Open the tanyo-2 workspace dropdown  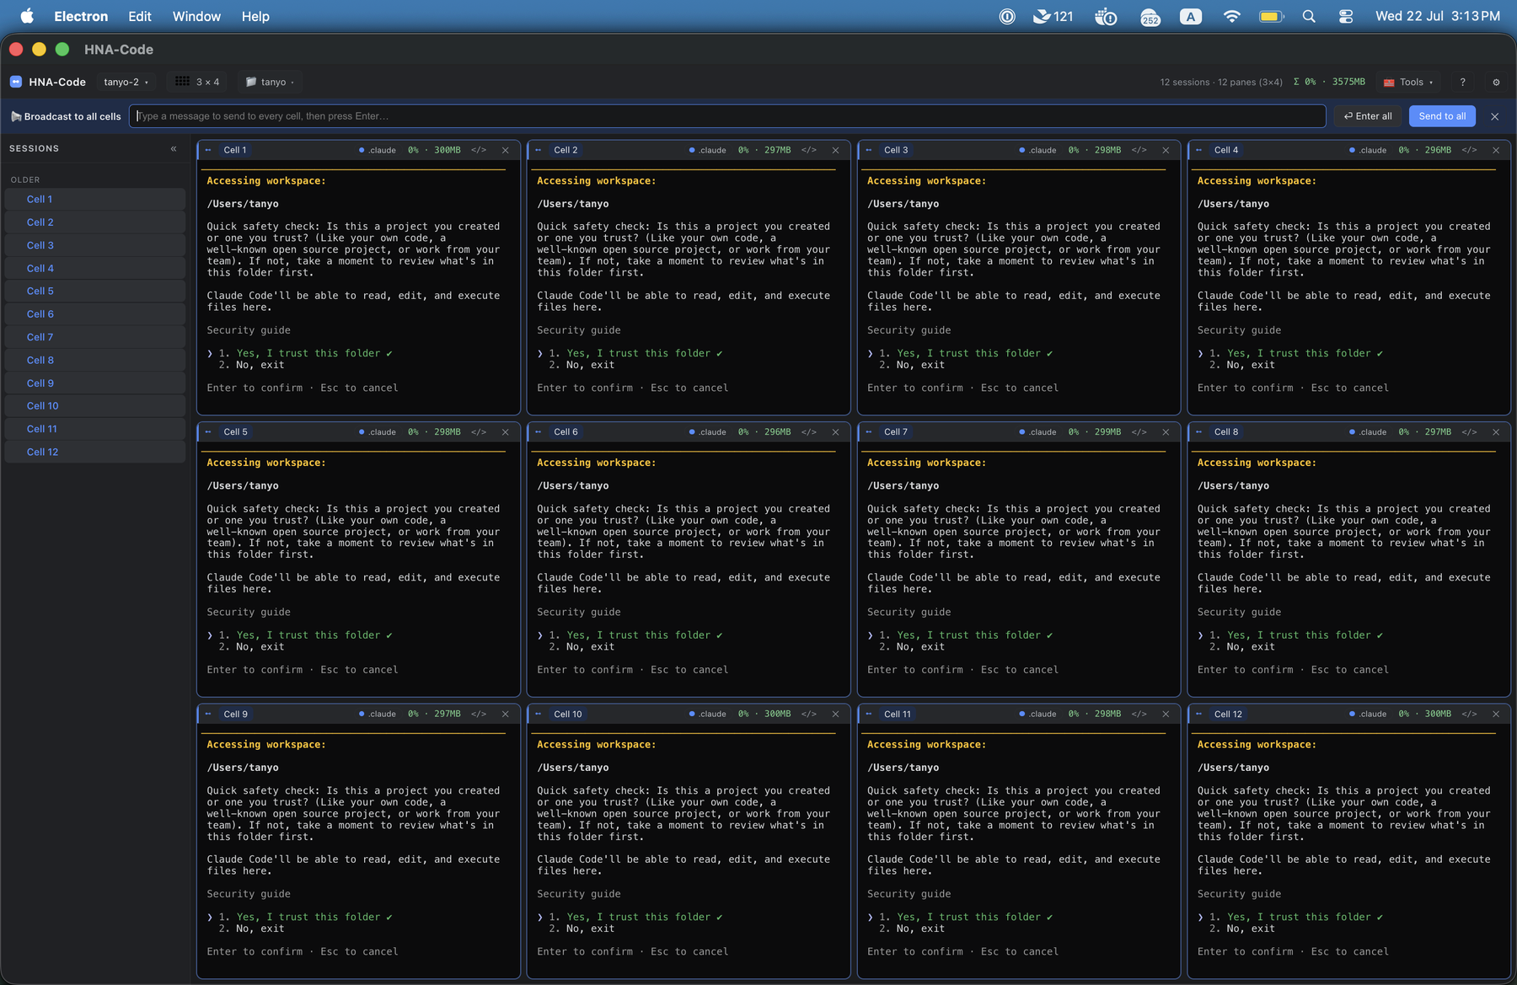click(126, 82)
